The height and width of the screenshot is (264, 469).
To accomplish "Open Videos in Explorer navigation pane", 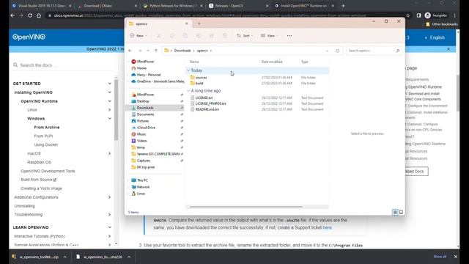I will (141, 141).
